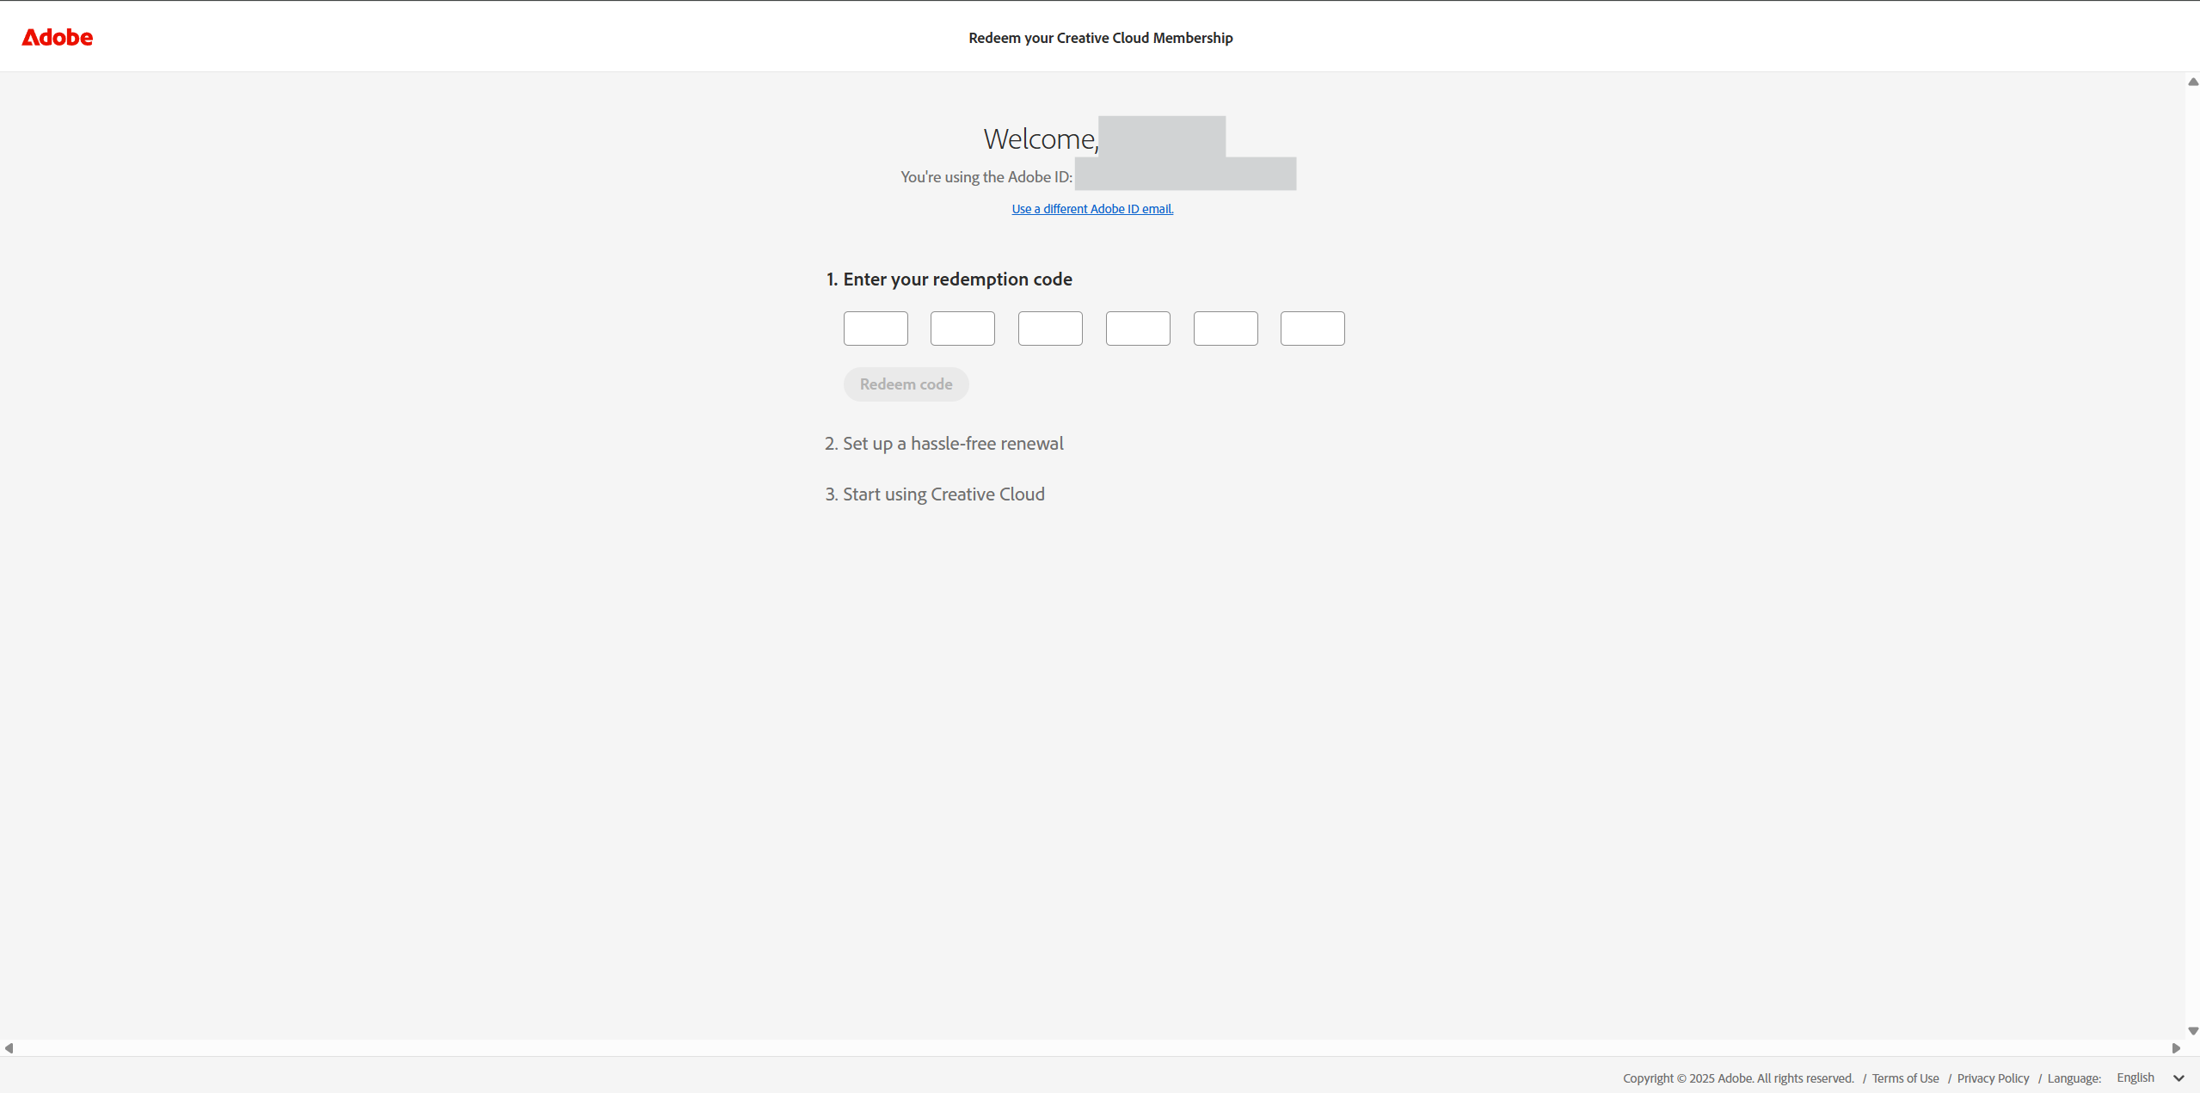Click the scroll right arrow

[x=2176, y=1047]
